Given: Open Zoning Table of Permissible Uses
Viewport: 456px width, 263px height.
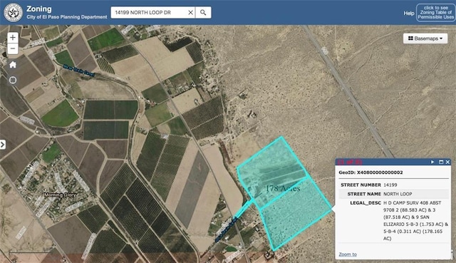Looking at the screenshot, I should (435, 13).
